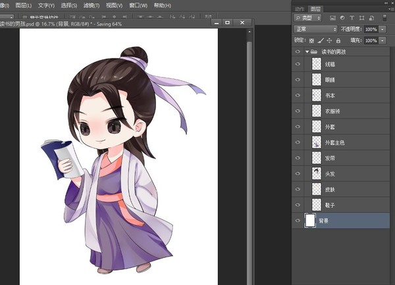Open the 填充 slider arrow

click(x=382, y=41)
